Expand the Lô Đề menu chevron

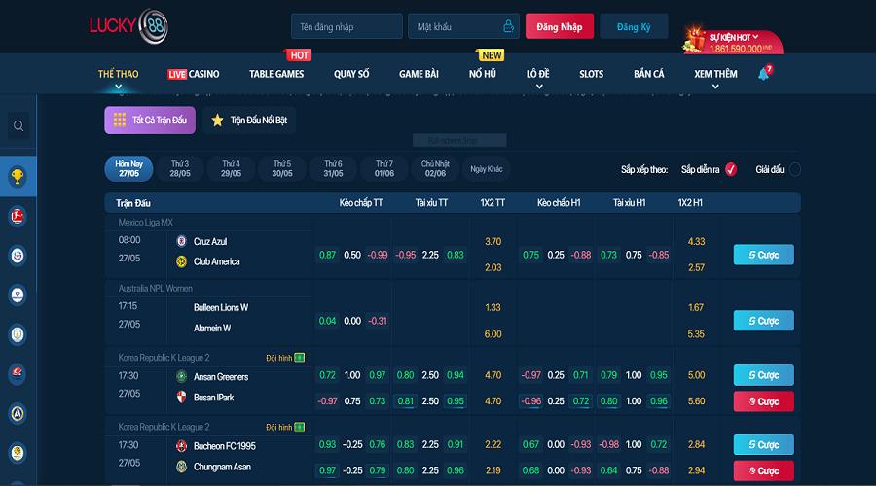(539, 87)
